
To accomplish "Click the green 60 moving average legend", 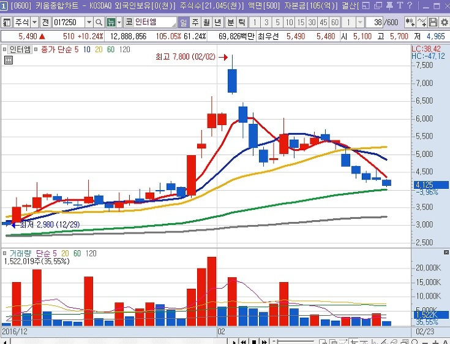I will tap(111, 50).
